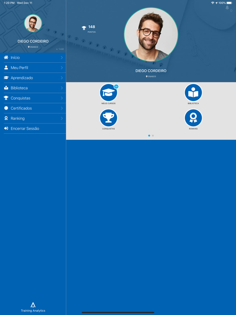Click the Training Analytics logo icon
The width and height of the screenshot is (236, 315).
click(x=33, y=305)
